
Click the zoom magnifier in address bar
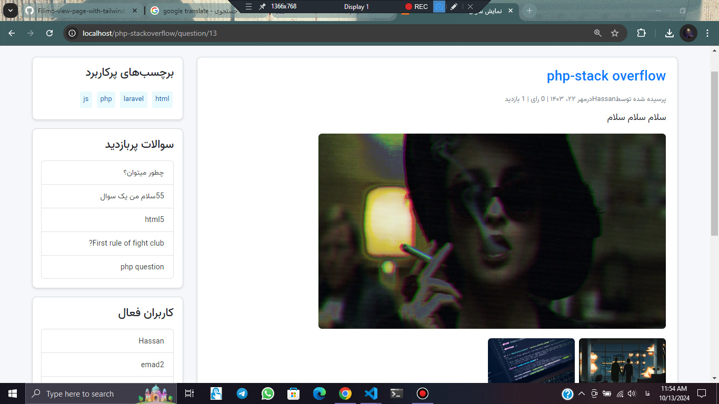[597, 33]
